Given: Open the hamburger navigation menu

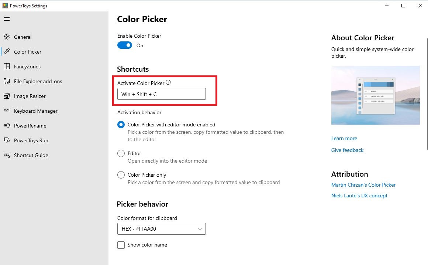Looking at the screenshot, I should [7, 19].
